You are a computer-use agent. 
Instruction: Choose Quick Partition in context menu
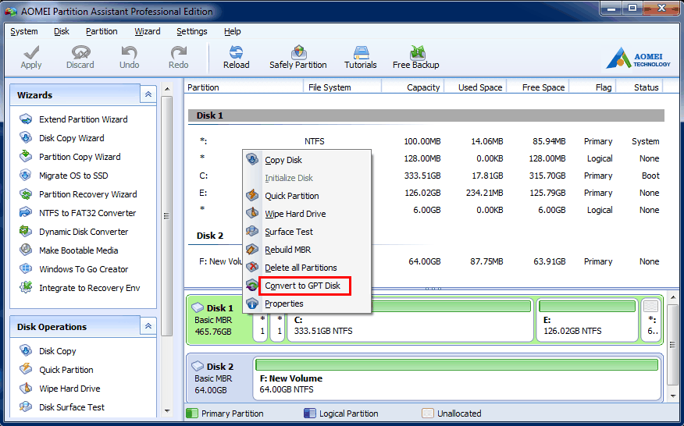point(307,196)
